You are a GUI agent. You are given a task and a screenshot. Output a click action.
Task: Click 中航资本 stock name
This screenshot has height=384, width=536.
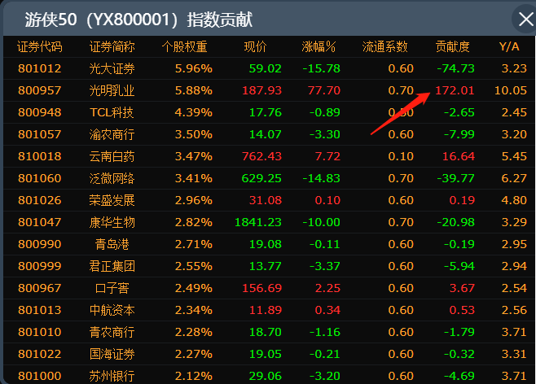[x=112, y=310]
